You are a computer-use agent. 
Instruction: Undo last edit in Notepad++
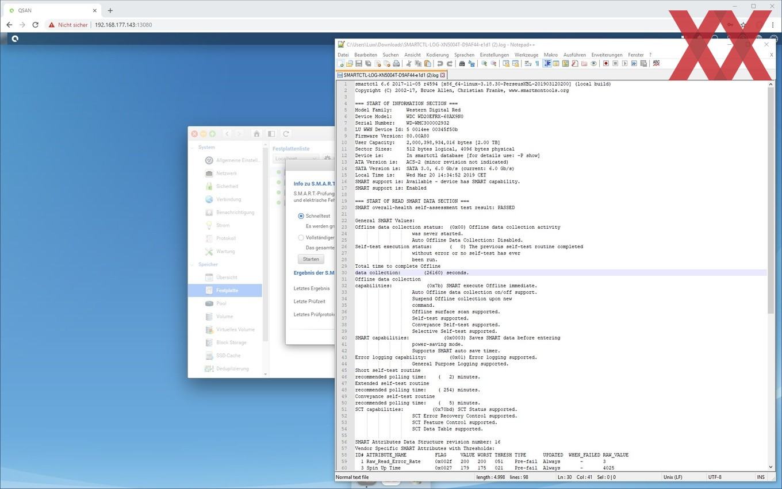click(440, 63)
